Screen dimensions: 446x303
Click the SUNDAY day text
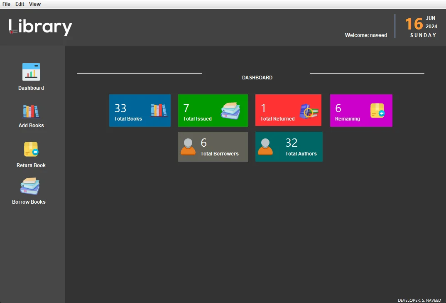(423, 35)
